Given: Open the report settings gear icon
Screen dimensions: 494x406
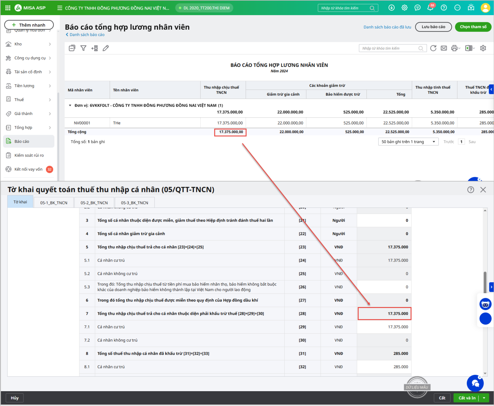Looking at the screenshot, I should (x=483, y=48).
